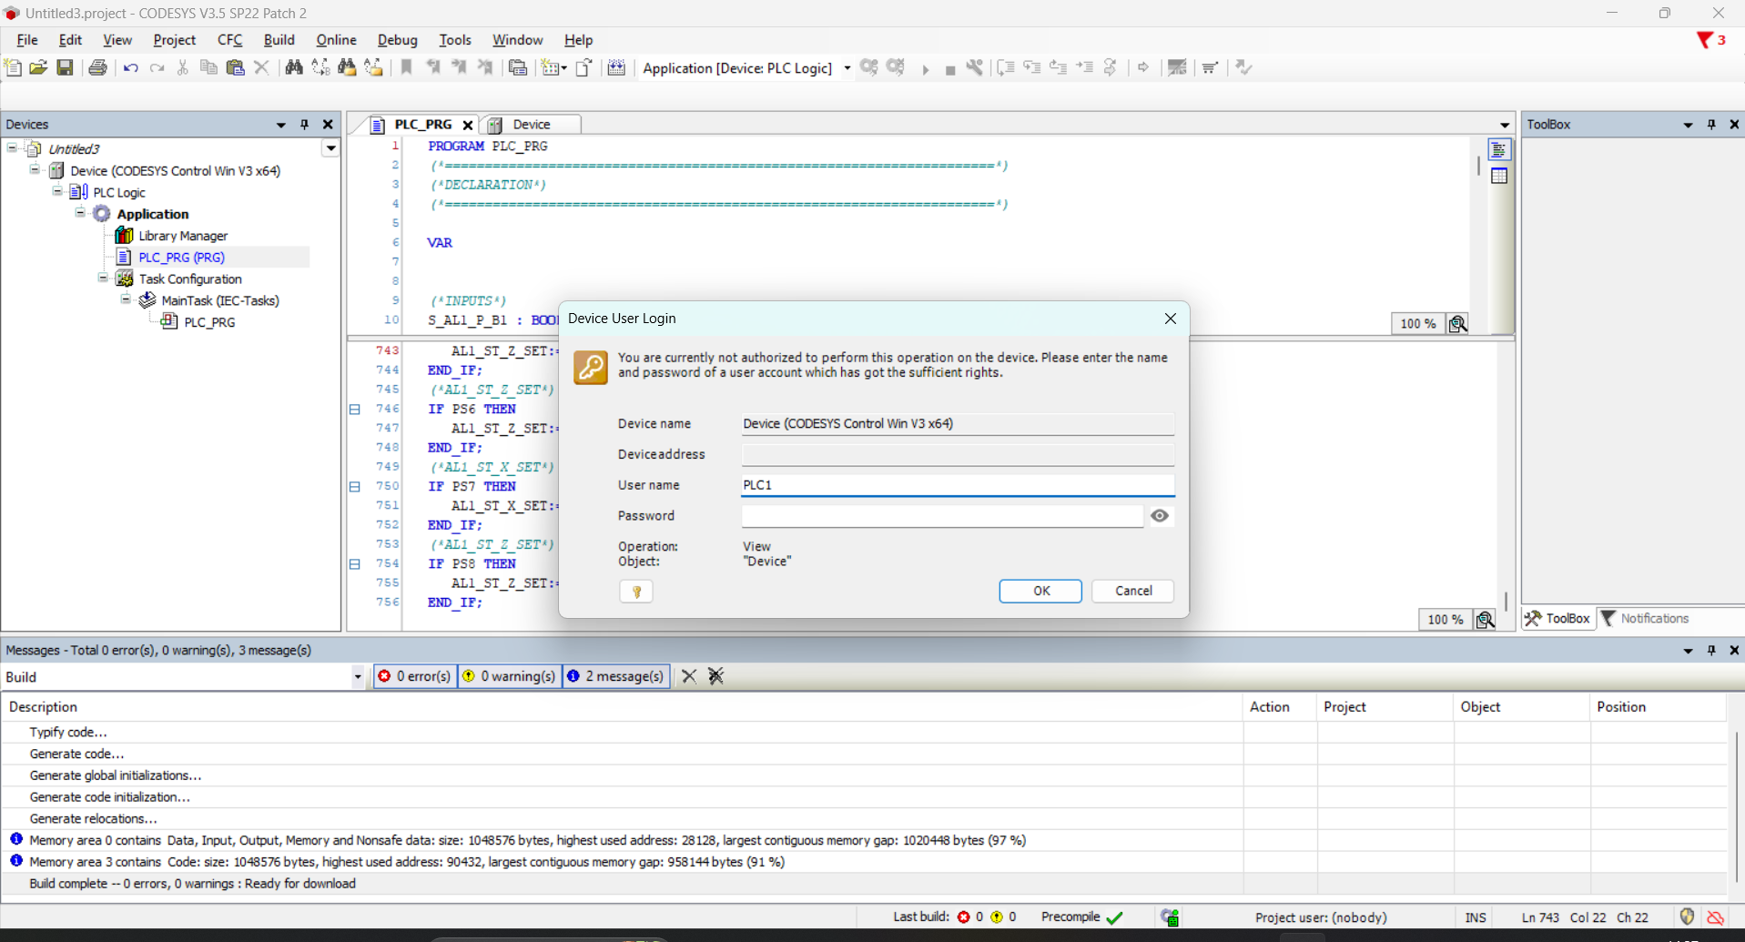Toggle the 0 error(s) filter
This screenshot has width=1745, height=942.
(415, 676)
